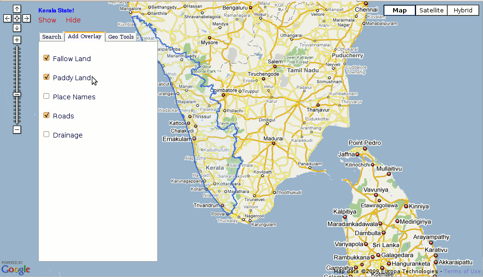The image size is (483, 277).
Task: Uncheck the Roads overlay
Action: pyautogui.click(x=46, y=115)
